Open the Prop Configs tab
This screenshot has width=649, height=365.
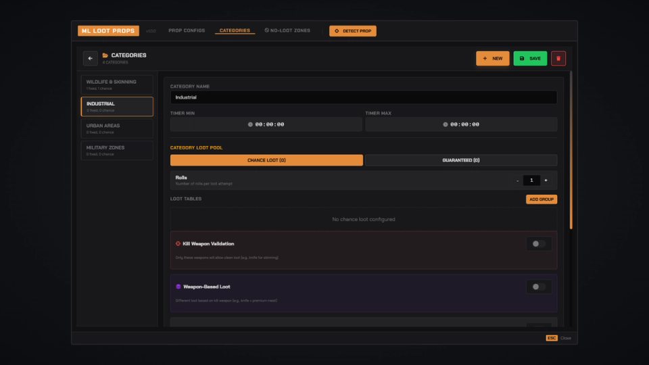(x=187, y=30)
